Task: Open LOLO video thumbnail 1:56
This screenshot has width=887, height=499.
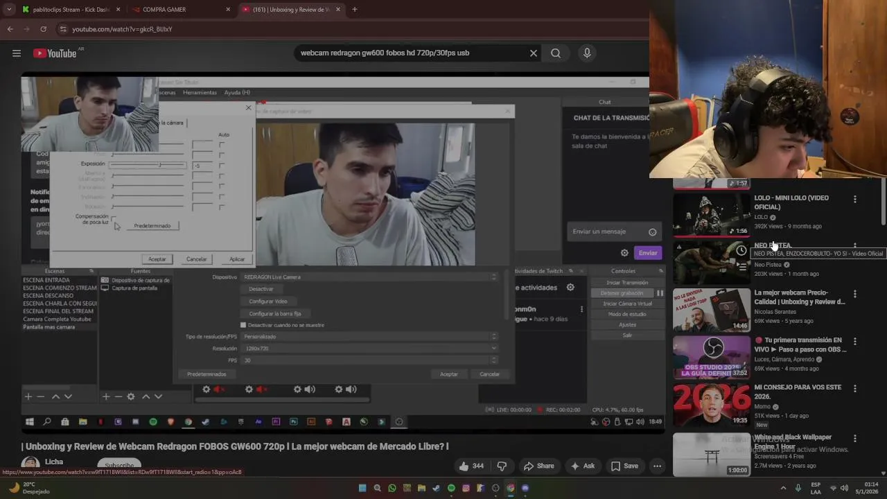Action: 712,215
